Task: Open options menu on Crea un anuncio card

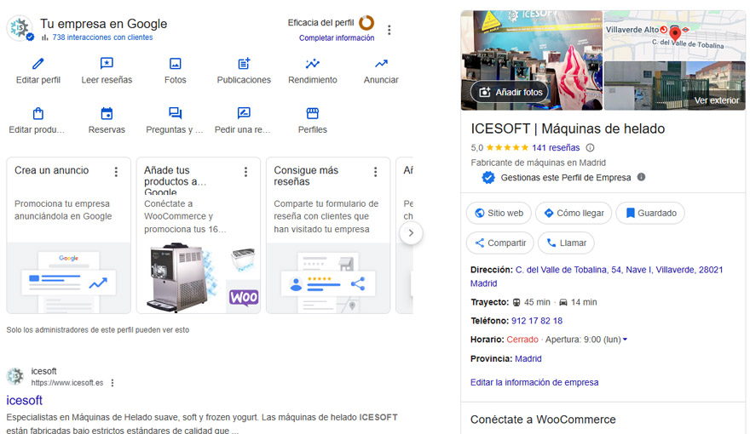Action: [x=117, y=172]
